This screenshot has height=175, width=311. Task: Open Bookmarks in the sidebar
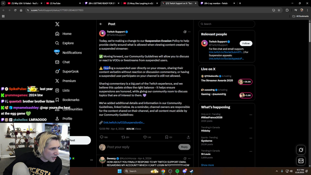67,100
